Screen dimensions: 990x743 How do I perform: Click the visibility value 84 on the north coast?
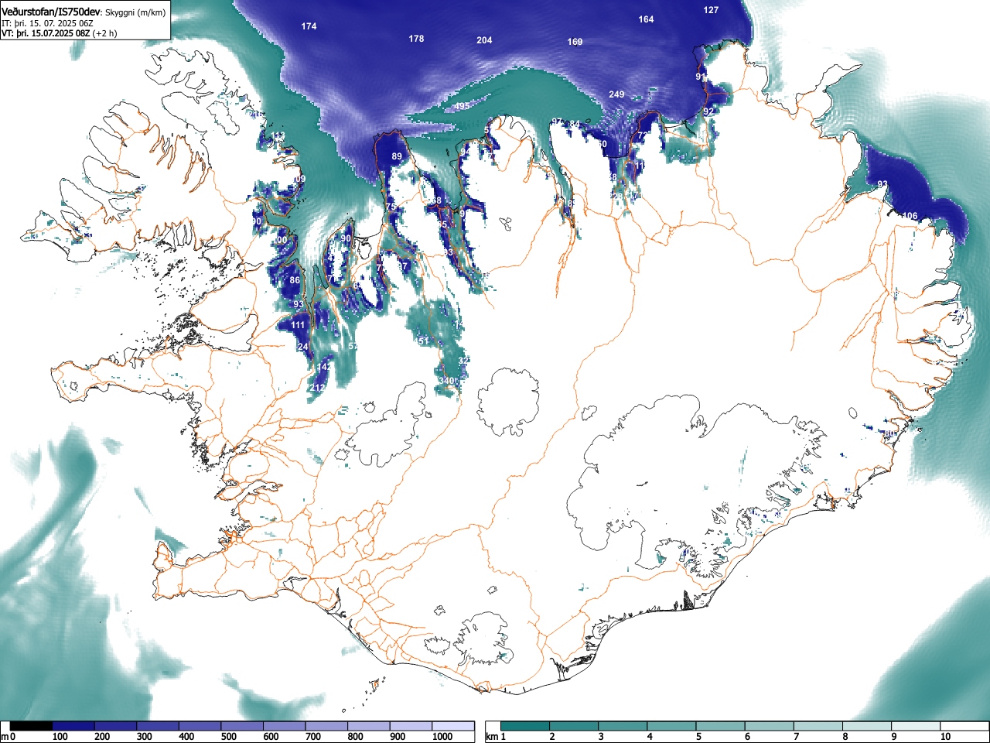click(575, 124)
